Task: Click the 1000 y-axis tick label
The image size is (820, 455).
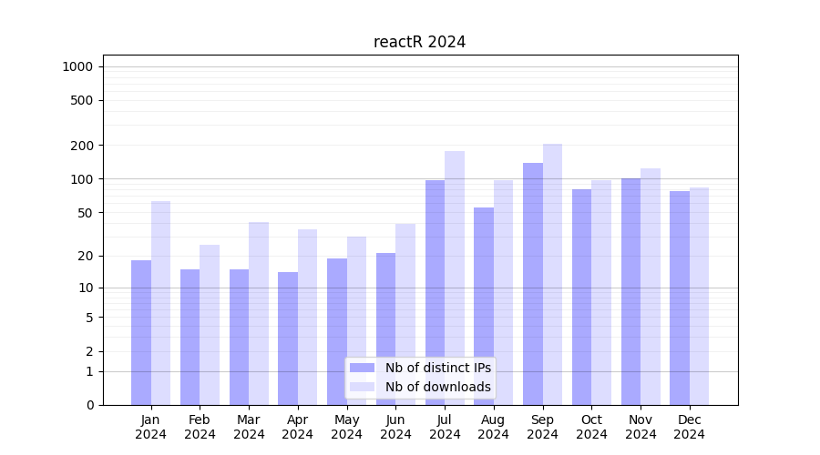Action: click(77, 66)
